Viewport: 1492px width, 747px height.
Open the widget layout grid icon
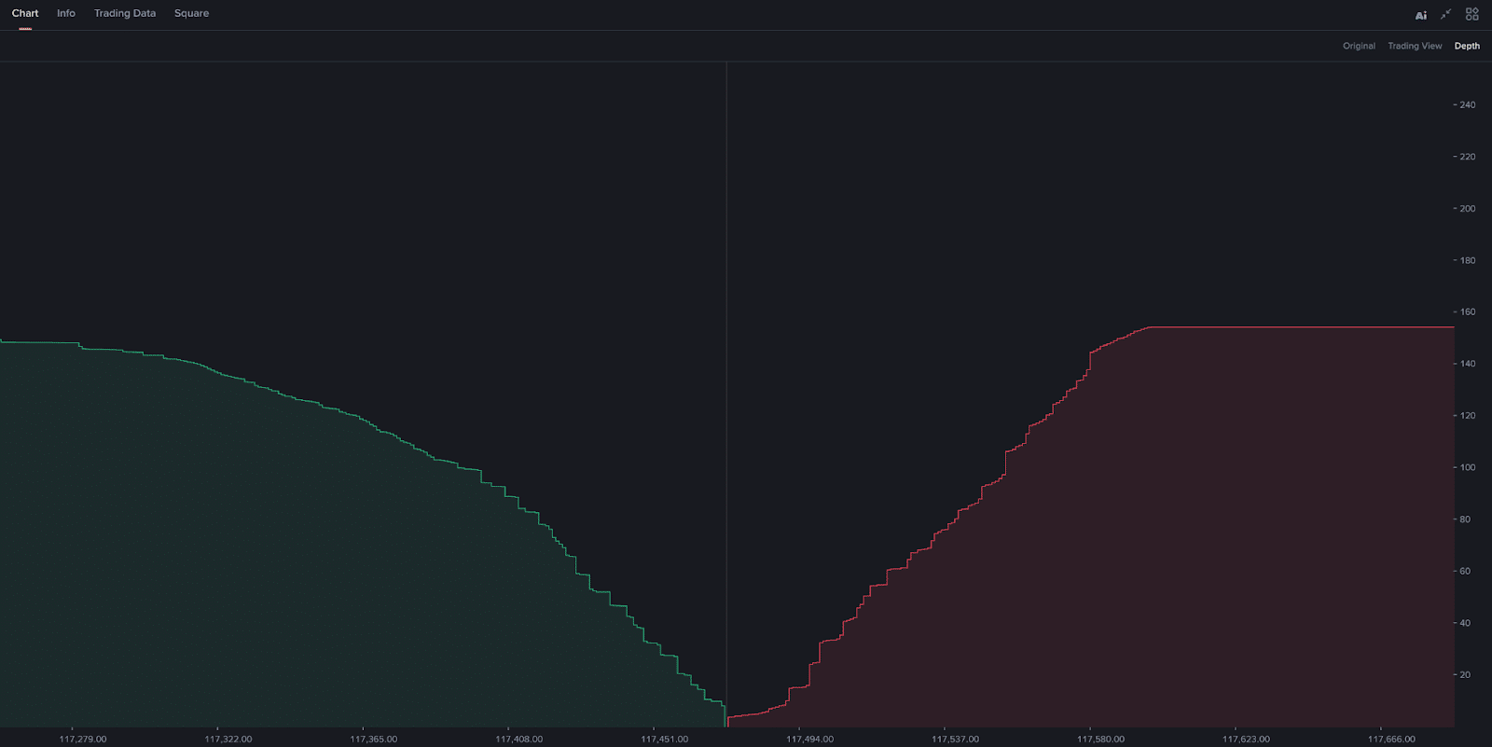pos(1471,14)
